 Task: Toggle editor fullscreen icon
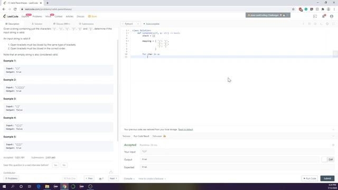coord(333,24)
